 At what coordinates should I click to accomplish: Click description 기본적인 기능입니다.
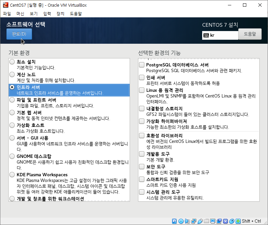[x=36, y=68]
